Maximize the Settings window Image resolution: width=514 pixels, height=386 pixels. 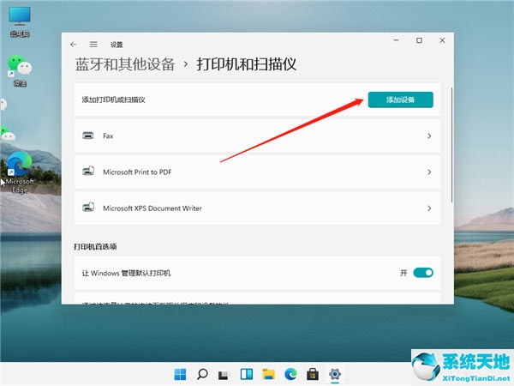419,40
